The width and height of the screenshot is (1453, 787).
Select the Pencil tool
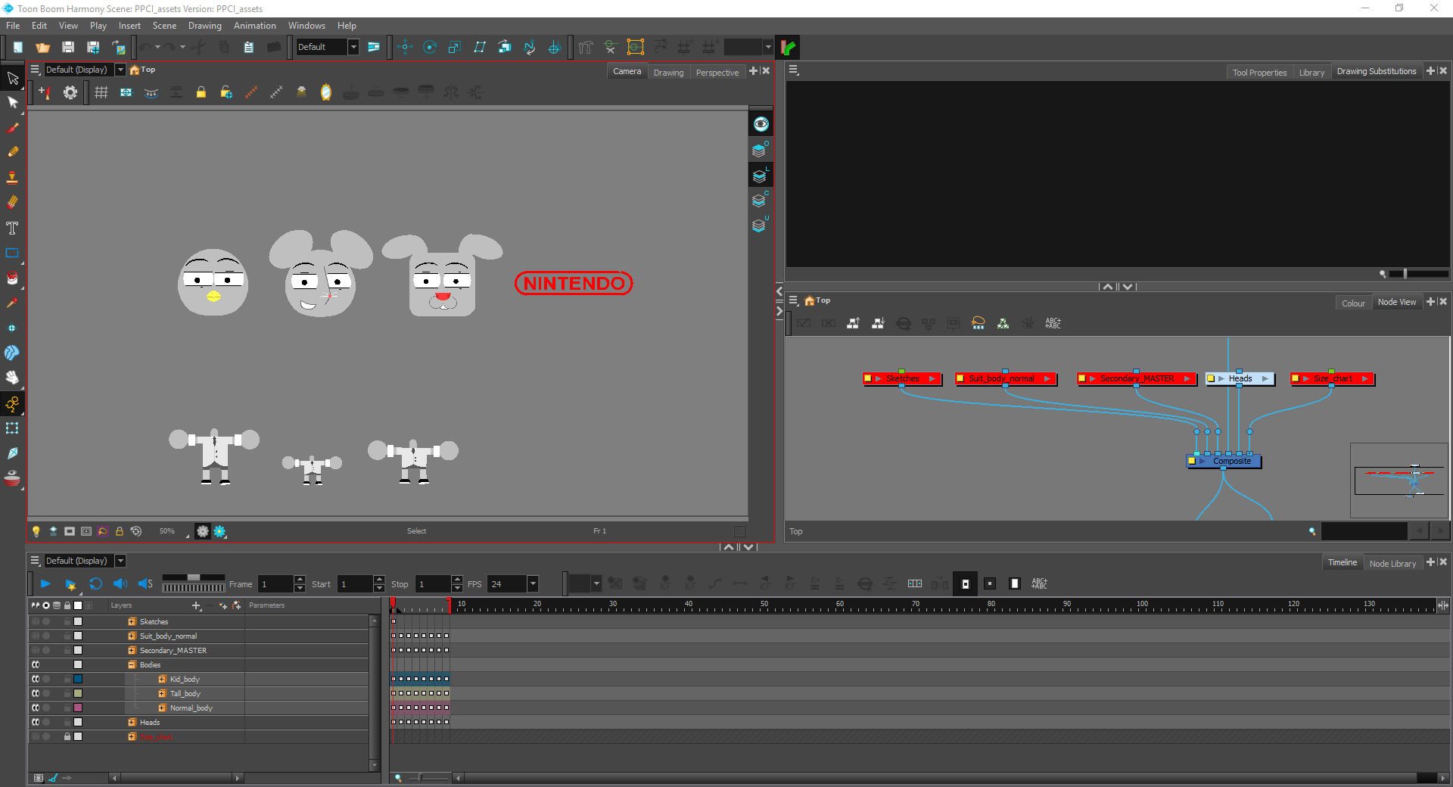(x=12, y=152)
